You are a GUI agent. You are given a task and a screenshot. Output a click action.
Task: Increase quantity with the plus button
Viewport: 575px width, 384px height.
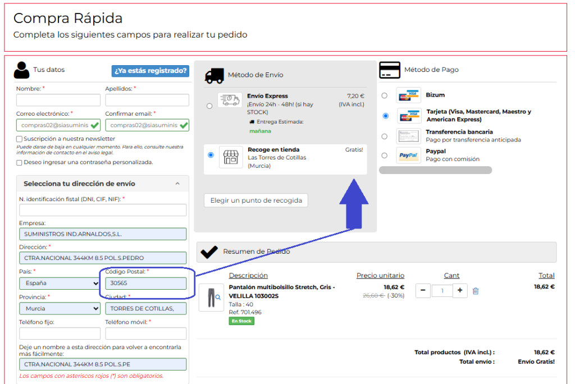460,290
